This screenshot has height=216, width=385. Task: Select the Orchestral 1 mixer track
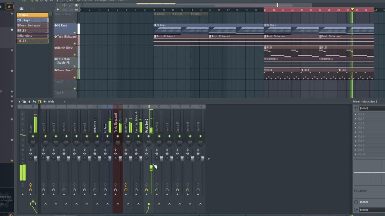click(95, 125)
